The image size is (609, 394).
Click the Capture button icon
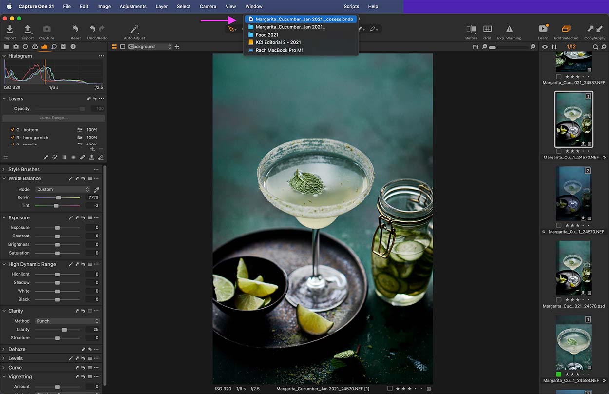46,28
